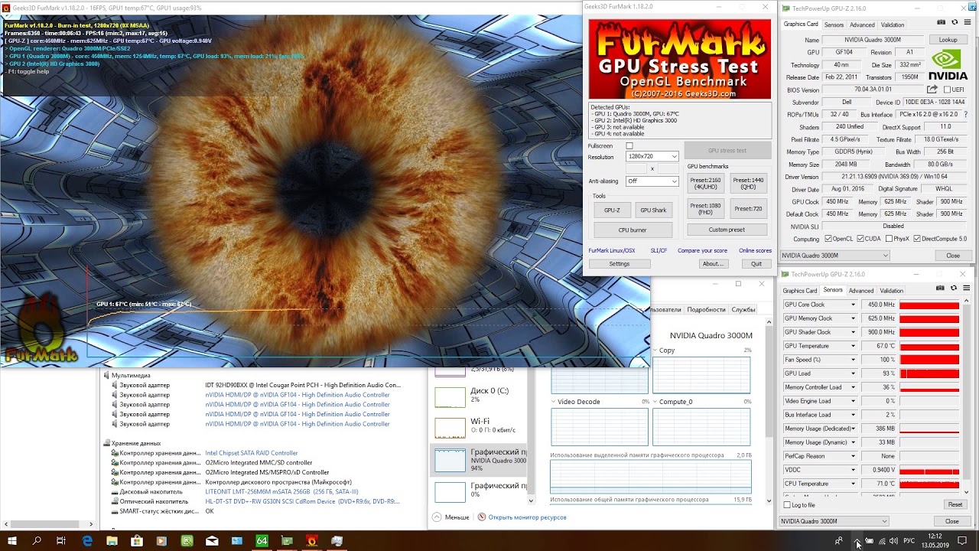Toggle the UEFI checkbox in GPU-Z

(947, 90)
